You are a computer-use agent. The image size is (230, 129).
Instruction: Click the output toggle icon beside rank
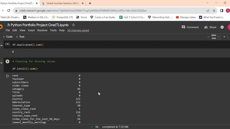pyautogui.click(x=8, y=76)
